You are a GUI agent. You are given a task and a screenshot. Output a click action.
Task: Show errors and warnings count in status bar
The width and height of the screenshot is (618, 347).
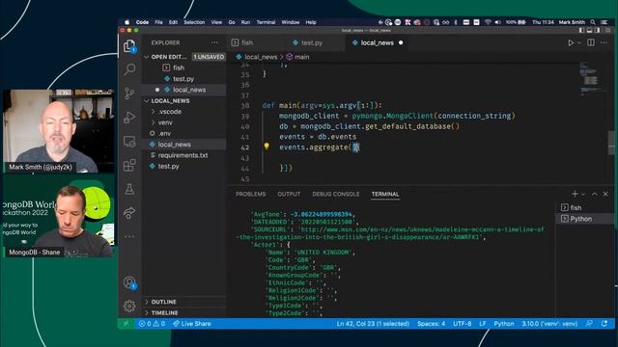tap(152, 324)
